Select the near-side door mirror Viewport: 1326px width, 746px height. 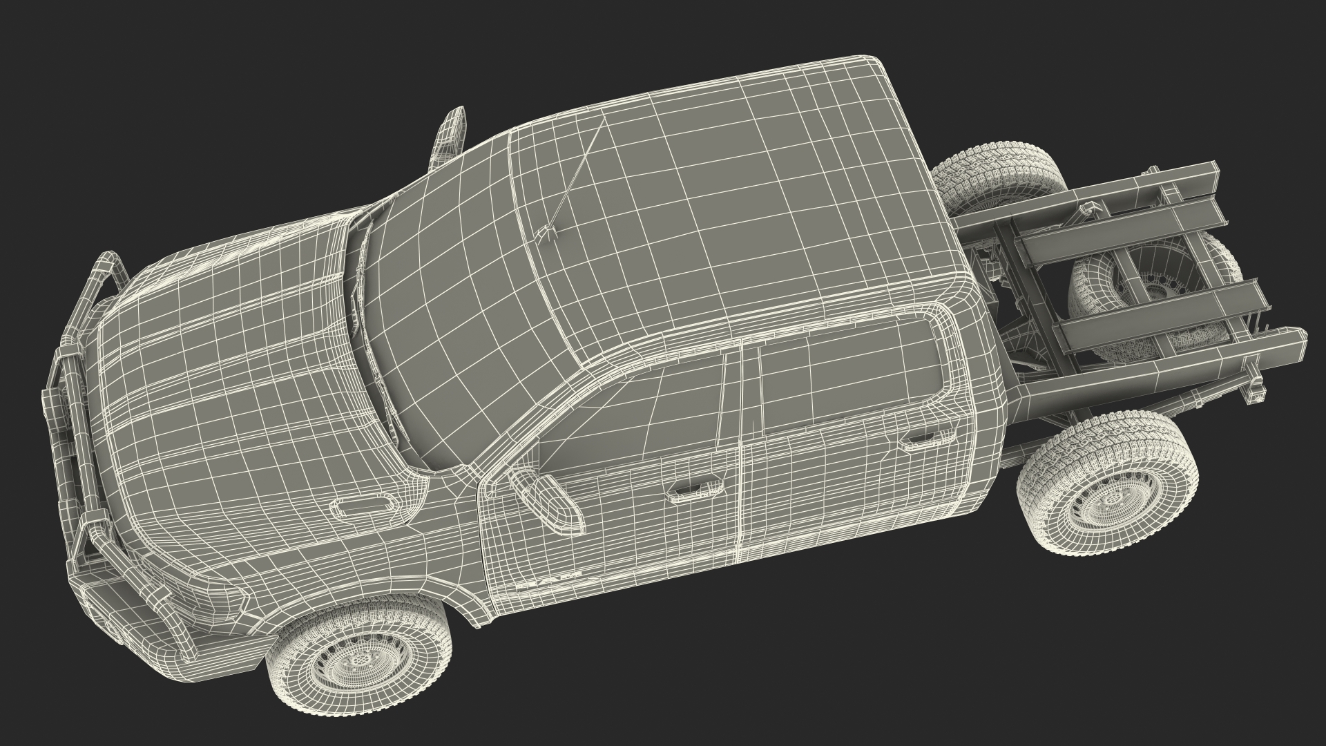[x=546, y=500]
